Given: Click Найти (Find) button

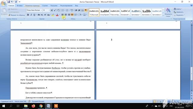Looking at the screenshot, I should tap(178, 9).
